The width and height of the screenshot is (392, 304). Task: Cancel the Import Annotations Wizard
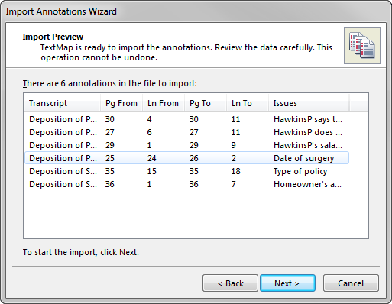(x=351, y=283)
